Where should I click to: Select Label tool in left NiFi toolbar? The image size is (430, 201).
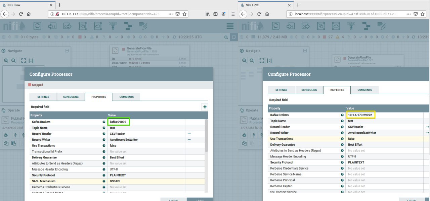pos(143,26)
